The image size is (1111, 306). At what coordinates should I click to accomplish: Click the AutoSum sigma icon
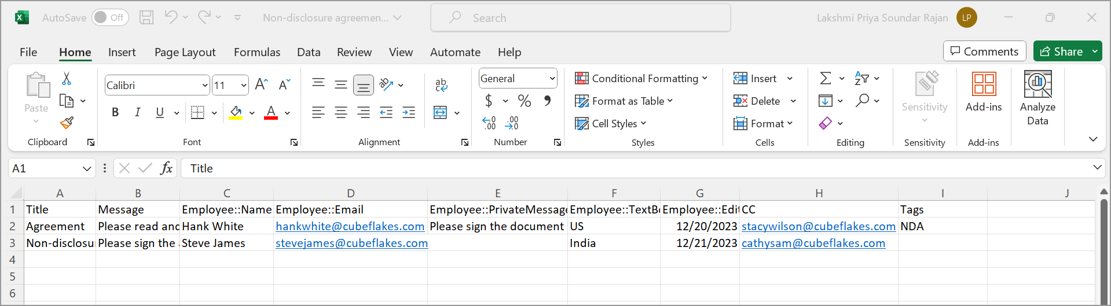tap(826, 78)
